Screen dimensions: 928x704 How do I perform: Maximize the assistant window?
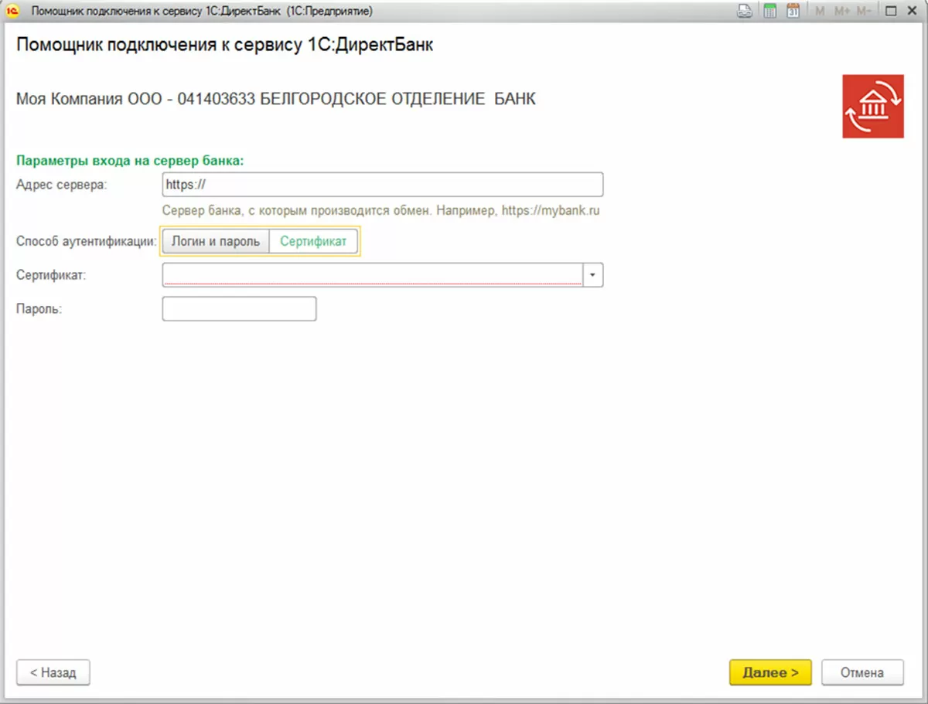click(x=890, y=12)
